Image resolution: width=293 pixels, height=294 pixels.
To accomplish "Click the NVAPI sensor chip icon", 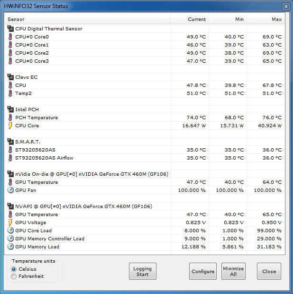I will (10, 206).
